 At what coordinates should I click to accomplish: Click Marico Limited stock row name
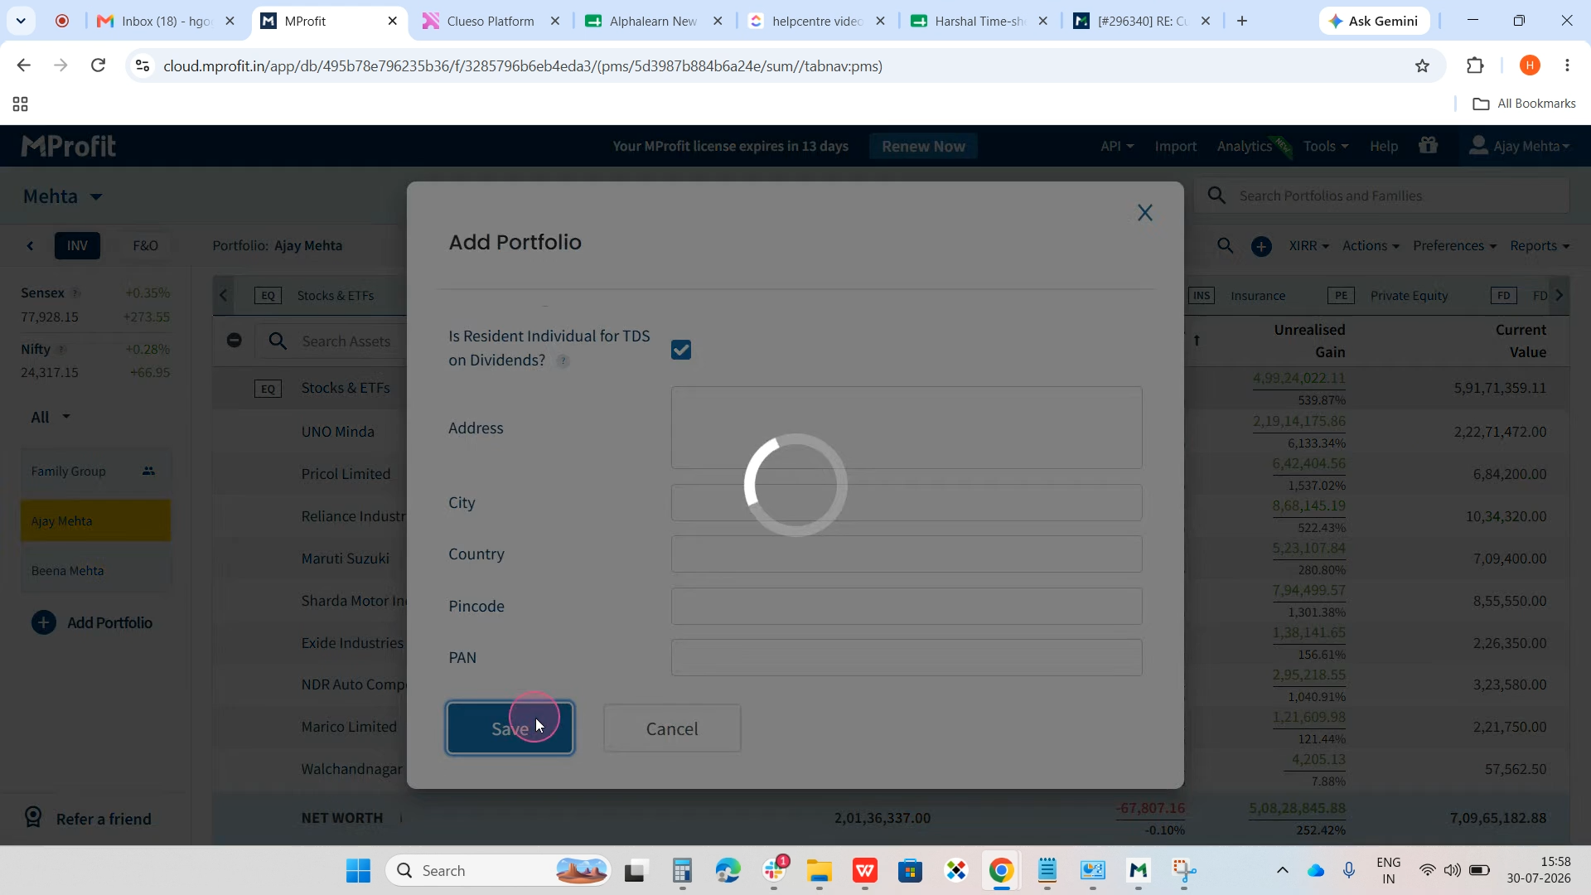click(349, 727)
